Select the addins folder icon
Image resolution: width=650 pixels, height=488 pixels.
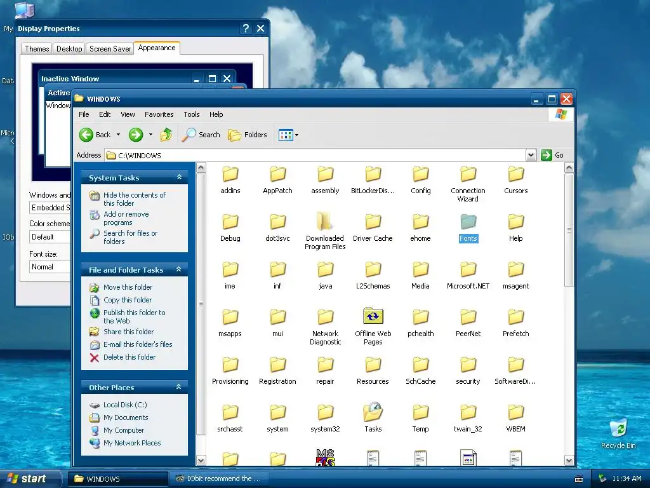click(230, 174)
